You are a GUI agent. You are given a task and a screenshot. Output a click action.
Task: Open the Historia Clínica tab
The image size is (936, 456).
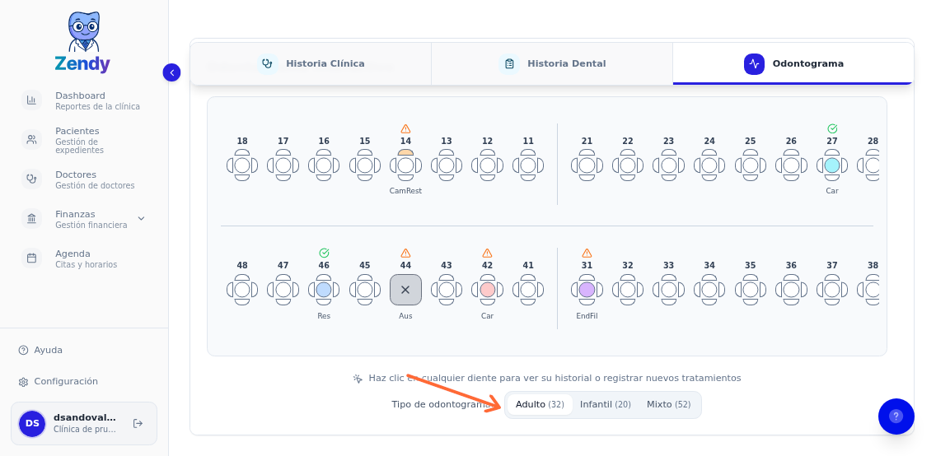click(311, 63)
